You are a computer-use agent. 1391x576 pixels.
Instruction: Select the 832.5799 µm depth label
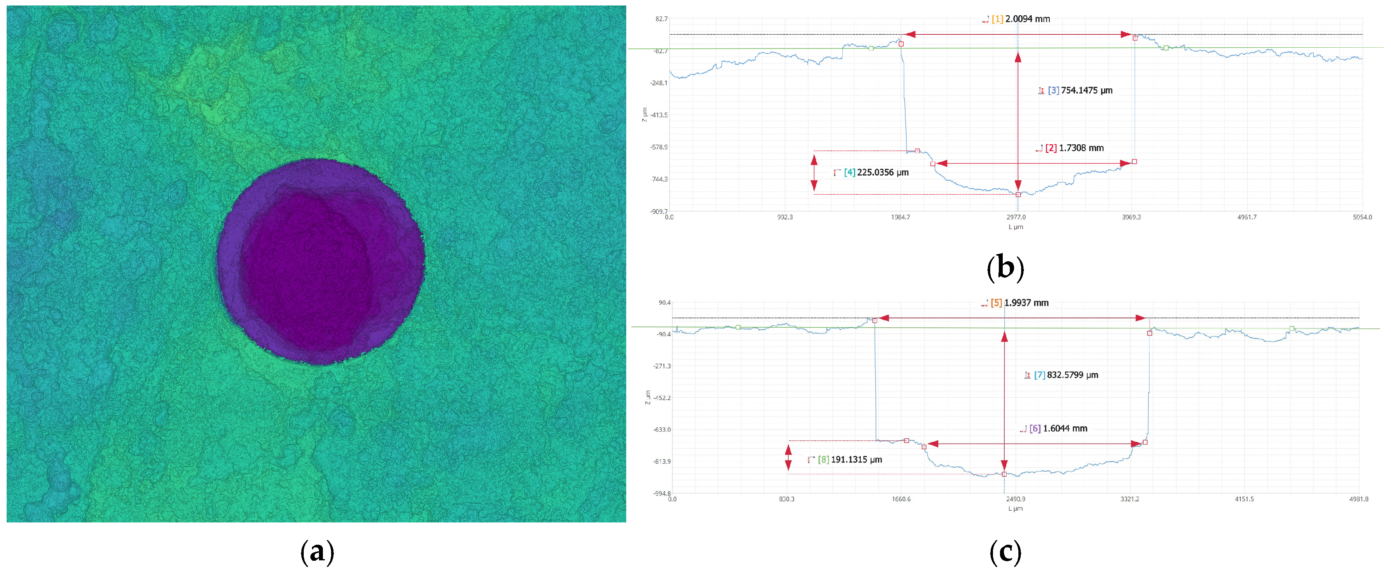point(1072,375)
